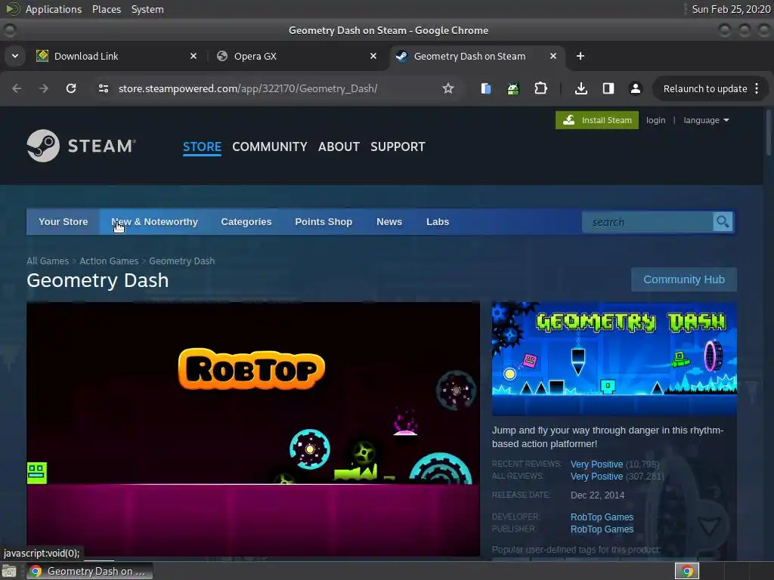Open the System menu

(147, 9)
